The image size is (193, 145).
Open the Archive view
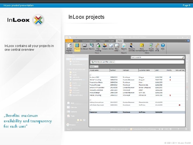coord(111,47)
